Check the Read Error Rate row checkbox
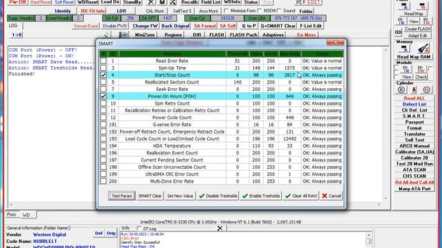The height and width of the screenshot is (248, 442). click(x=103, y=61)
